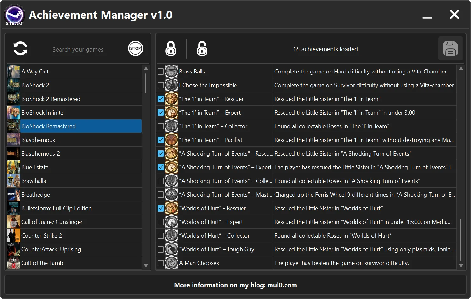Image resolution: width=471 pixels, height=299 pixels.
Task: Click the Steam logo in title bar
Action: click(x=14, y=15)
